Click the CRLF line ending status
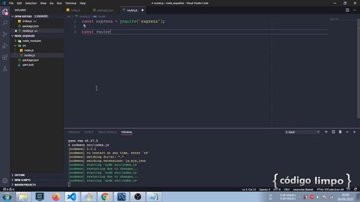 [x=286, y=190]
